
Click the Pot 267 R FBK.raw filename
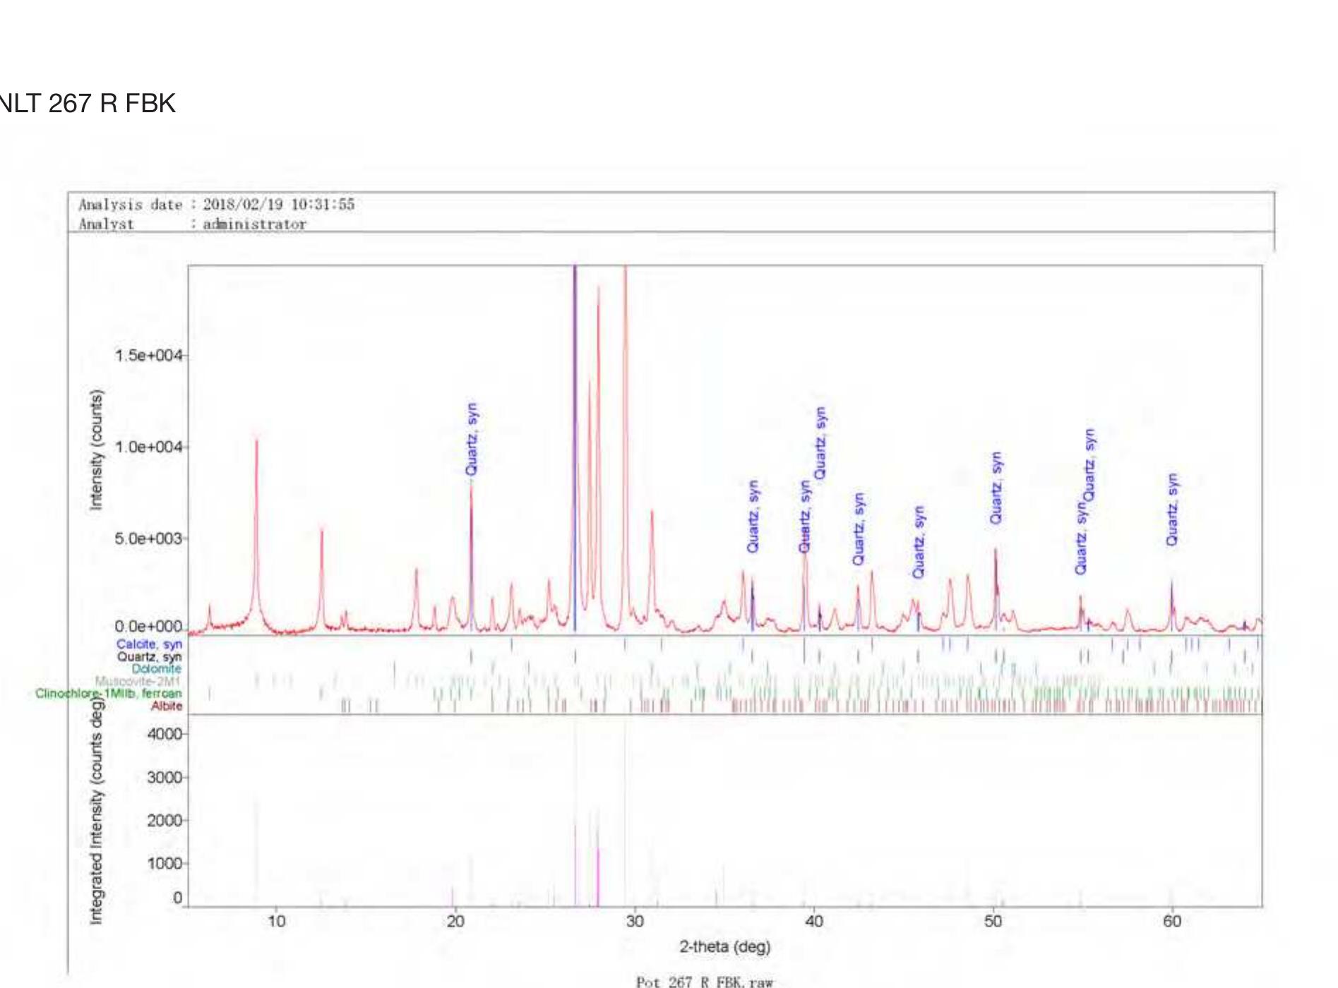(704, 982)
